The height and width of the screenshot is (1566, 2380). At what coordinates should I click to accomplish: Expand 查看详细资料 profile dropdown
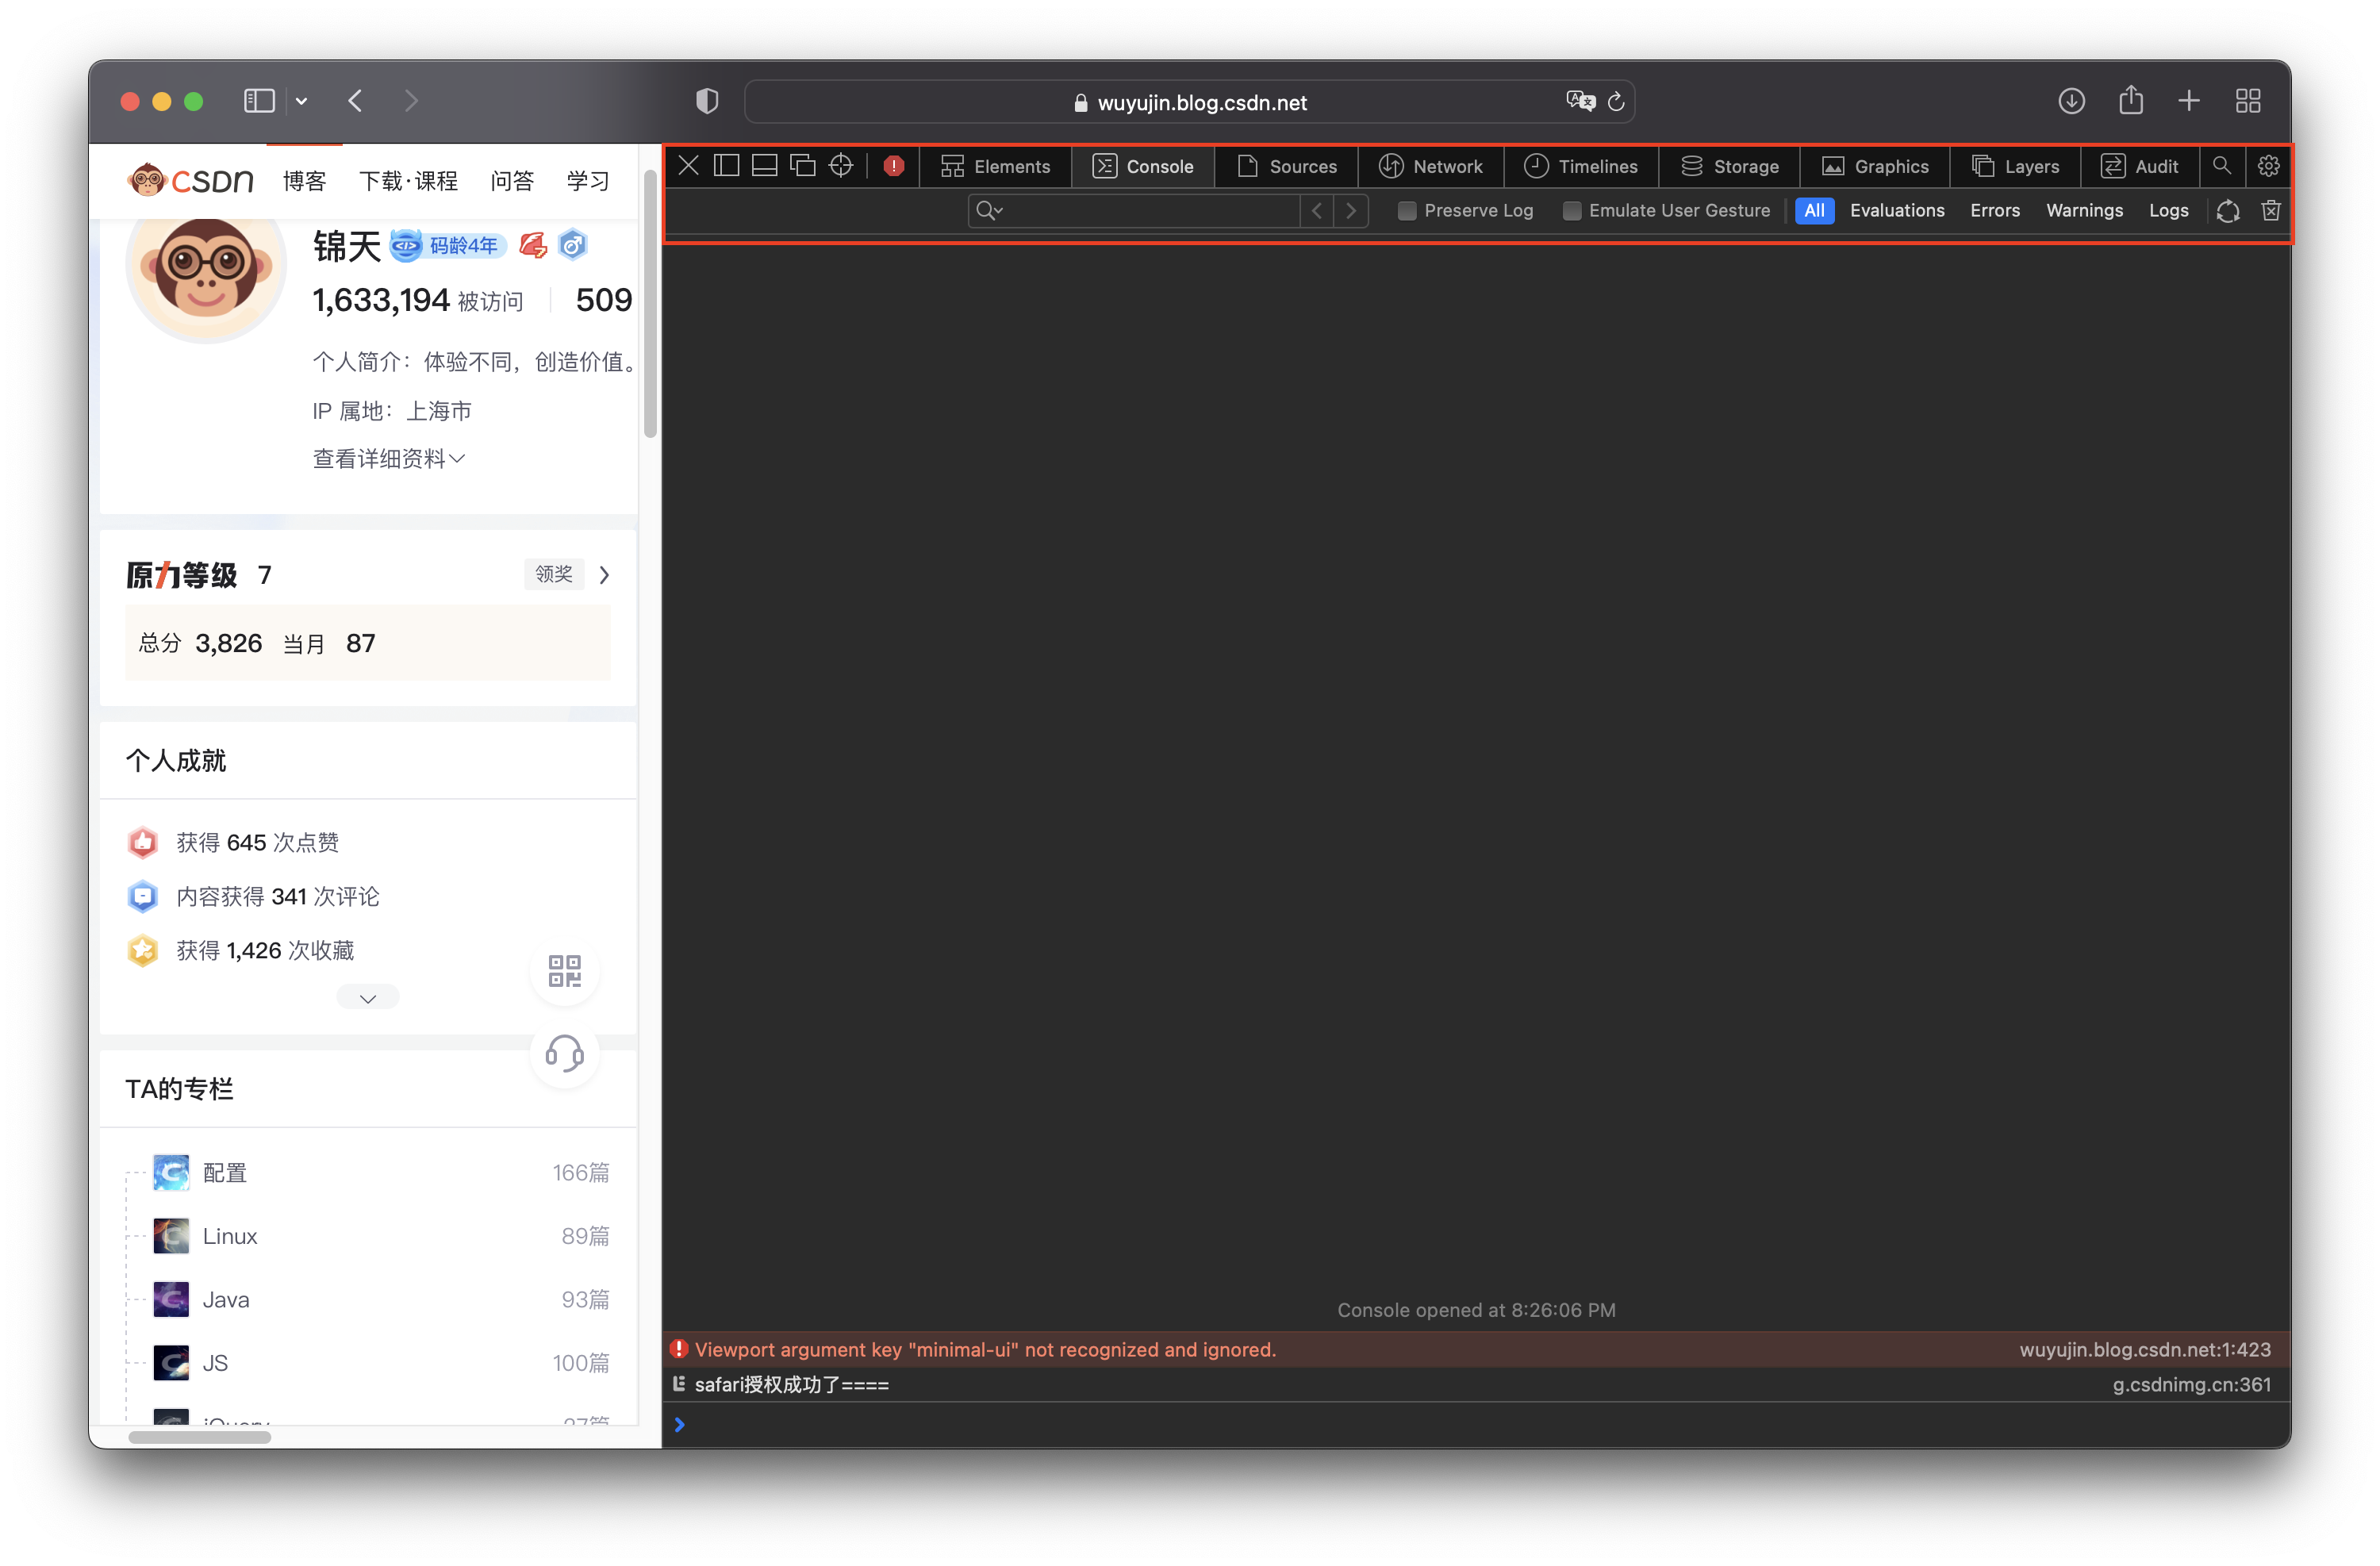(388, 458)
